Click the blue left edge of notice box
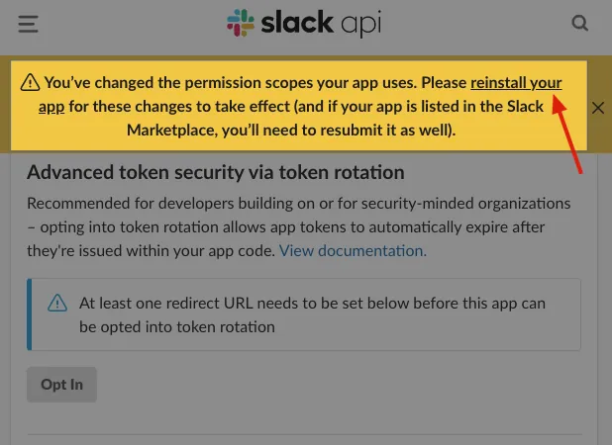Viewport: 612px width, 445px height. [x=30, y=314]
